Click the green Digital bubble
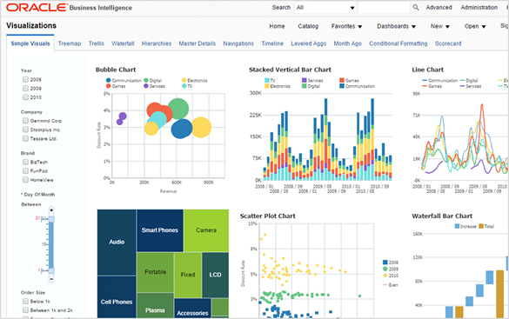Image resolution: width=509 pixels, height=319 pixels. 178,109
